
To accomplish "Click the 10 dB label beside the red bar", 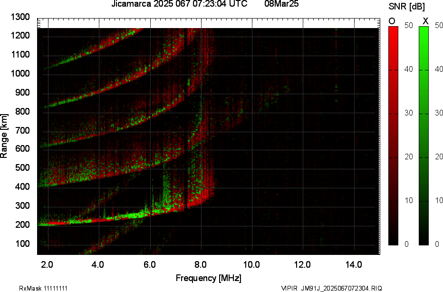I will pyautogui.click(x=408, y=200).
